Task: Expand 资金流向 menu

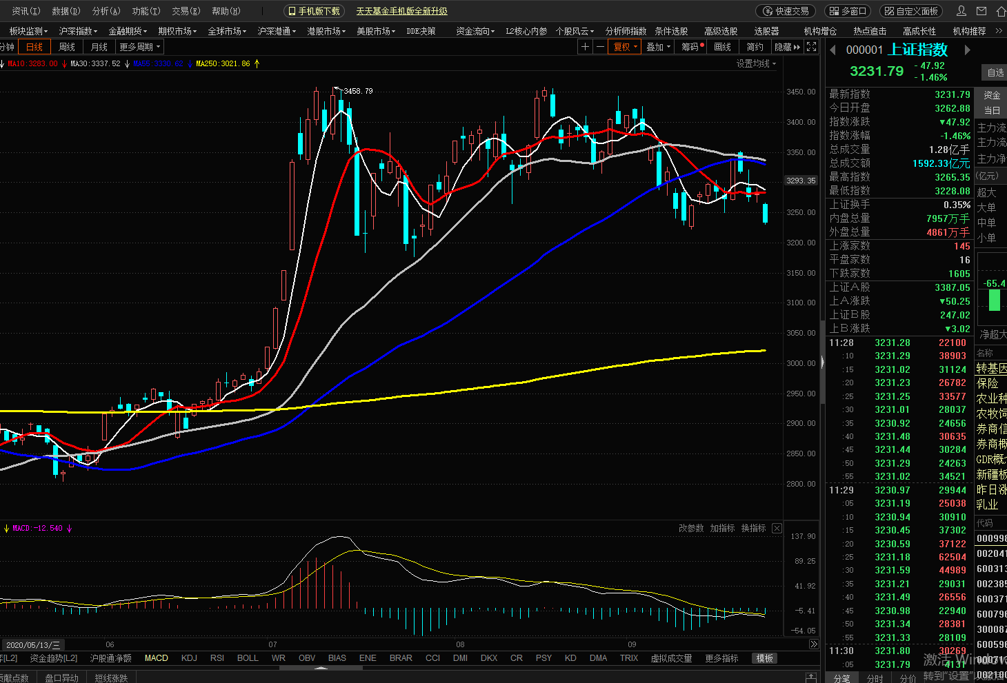Action: [x=475, y=31]
